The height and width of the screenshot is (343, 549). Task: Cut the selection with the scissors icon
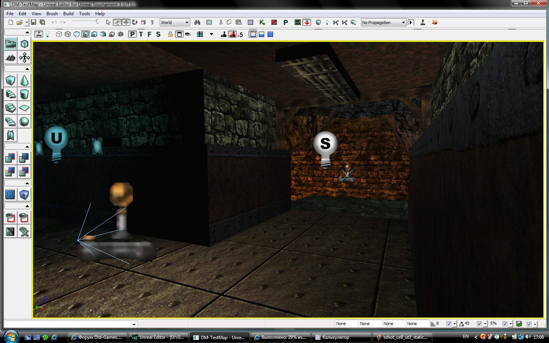click(220, 22)
